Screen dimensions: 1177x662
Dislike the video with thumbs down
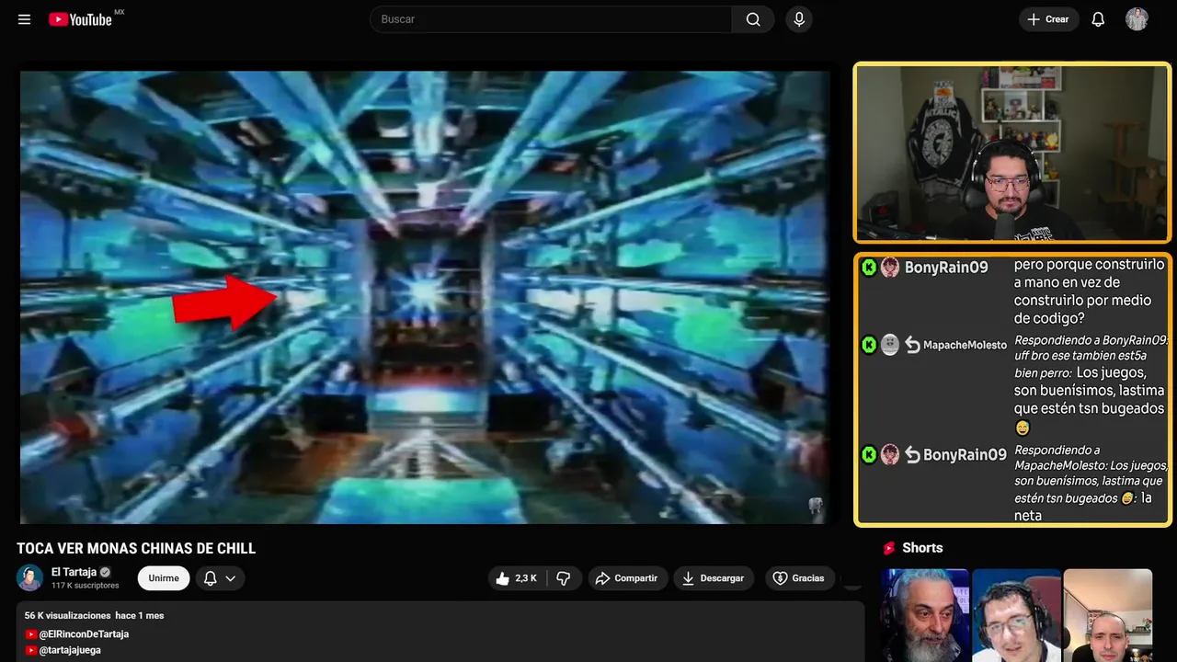tap(565, 578)
